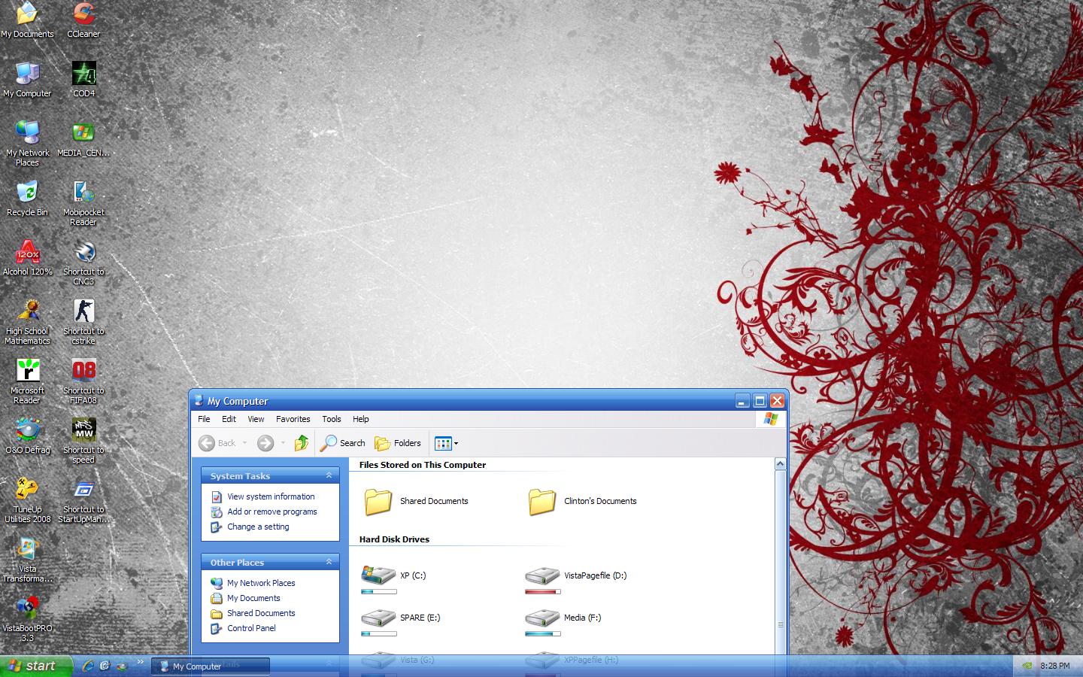The width and height of the screenshot is (1083, 677).
Task: Launch TuneUp Utilities 2008
Action: (x=27, y=489)
